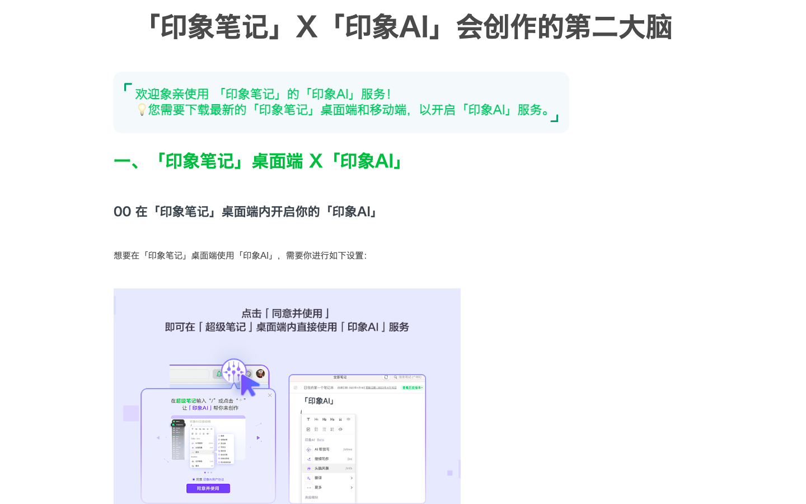Click the 翻译 translate icon
This screenshot has height=504, width=806.
[x=308, y=478]
